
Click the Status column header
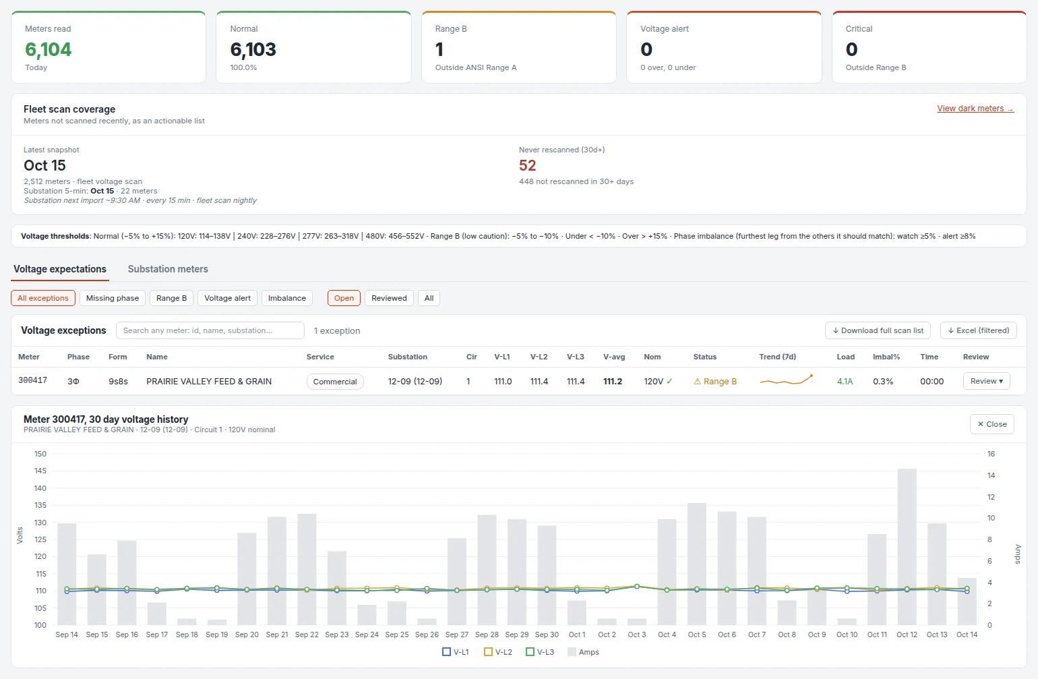click(705, 357)
